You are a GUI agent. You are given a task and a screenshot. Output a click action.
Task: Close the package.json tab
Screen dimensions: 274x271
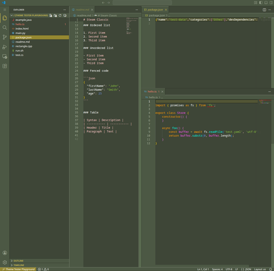[166, 10]
